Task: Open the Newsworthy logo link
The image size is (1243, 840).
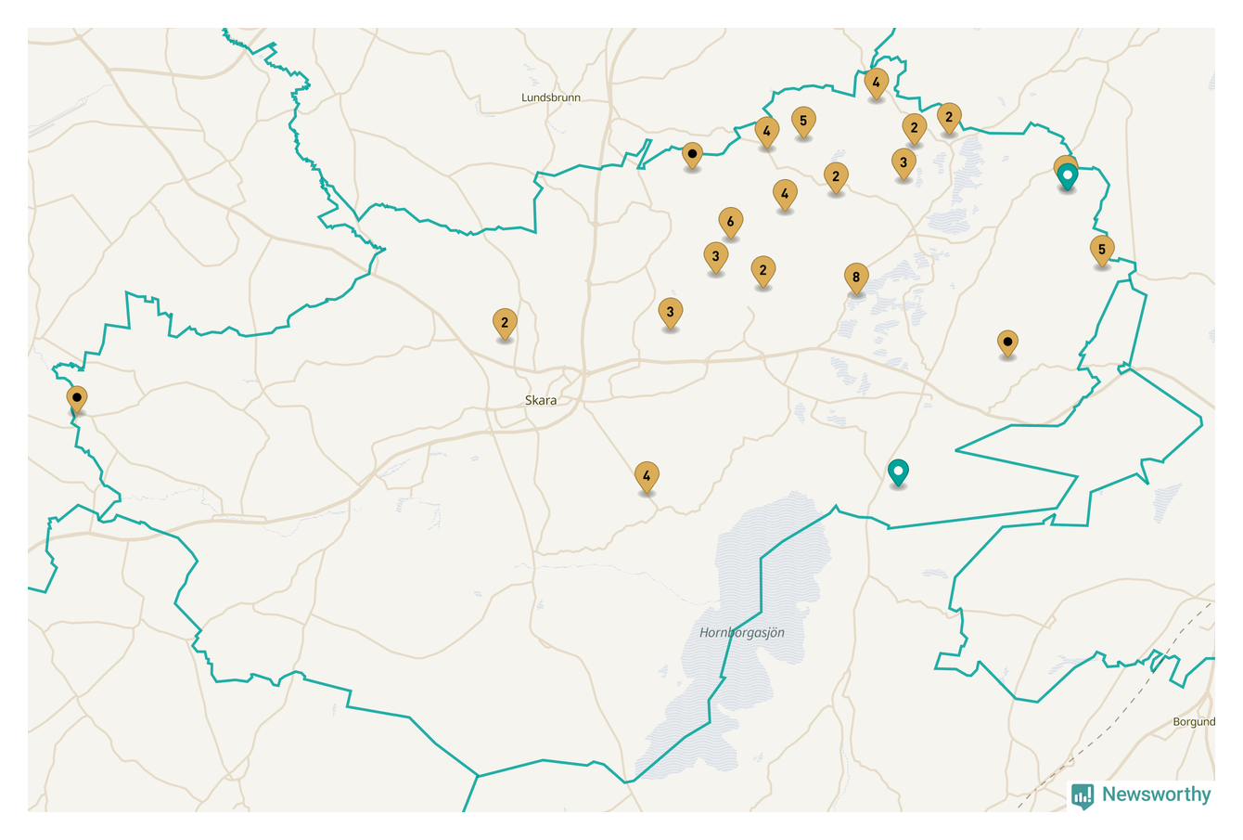Action: pyautogui.click(x=1141, y=795)
